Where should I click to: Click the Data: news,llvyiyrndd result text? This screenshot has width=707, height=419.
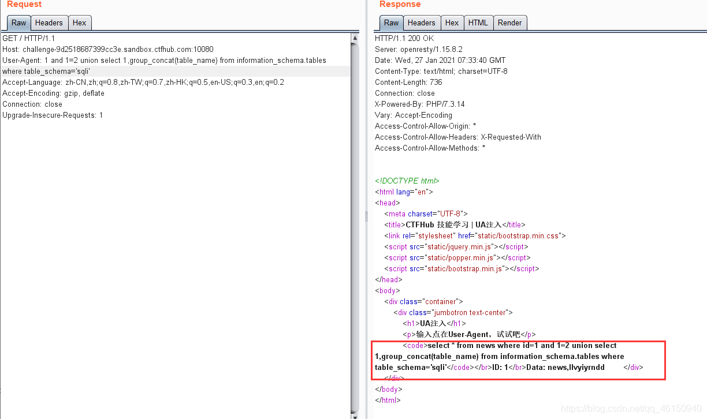(565, 367)
